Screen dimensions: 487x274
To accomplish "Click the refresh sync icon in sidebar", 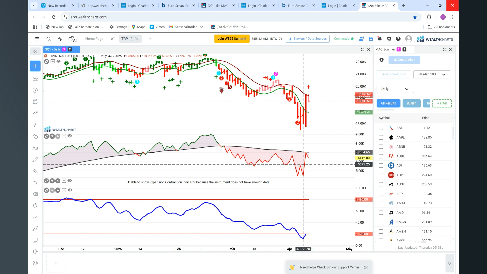I will (35, 205).
